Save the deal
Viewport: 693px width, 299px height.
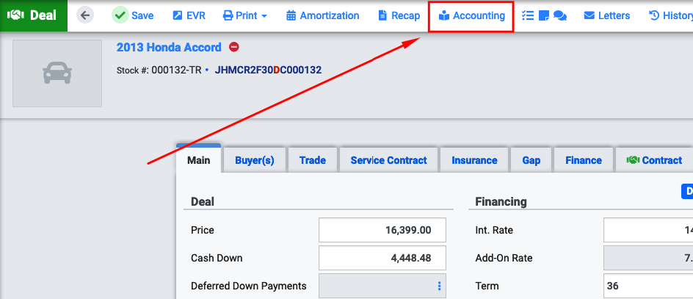point(133,15)
